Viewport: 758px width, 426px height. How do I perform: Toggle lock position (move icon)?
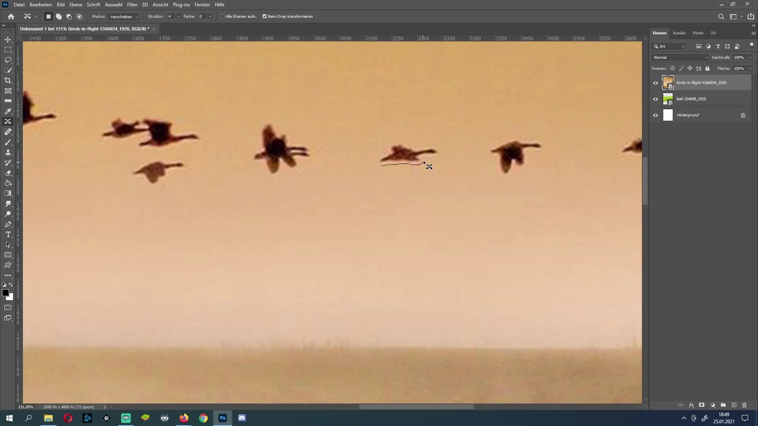[x=690, y=68]
